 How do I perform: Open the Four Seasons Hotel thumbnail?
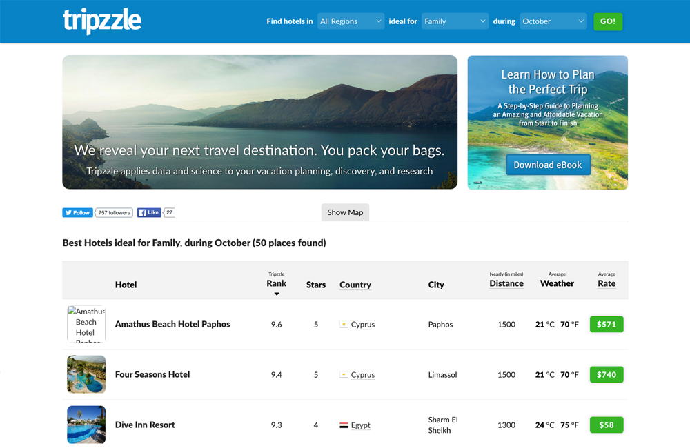(x=86, y=374)
